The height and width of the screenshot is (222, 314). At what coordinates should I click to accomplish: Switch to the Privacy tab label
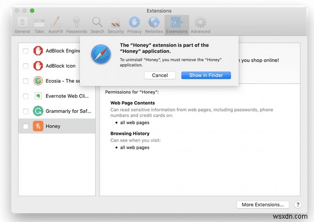click(x=135, y=31)
